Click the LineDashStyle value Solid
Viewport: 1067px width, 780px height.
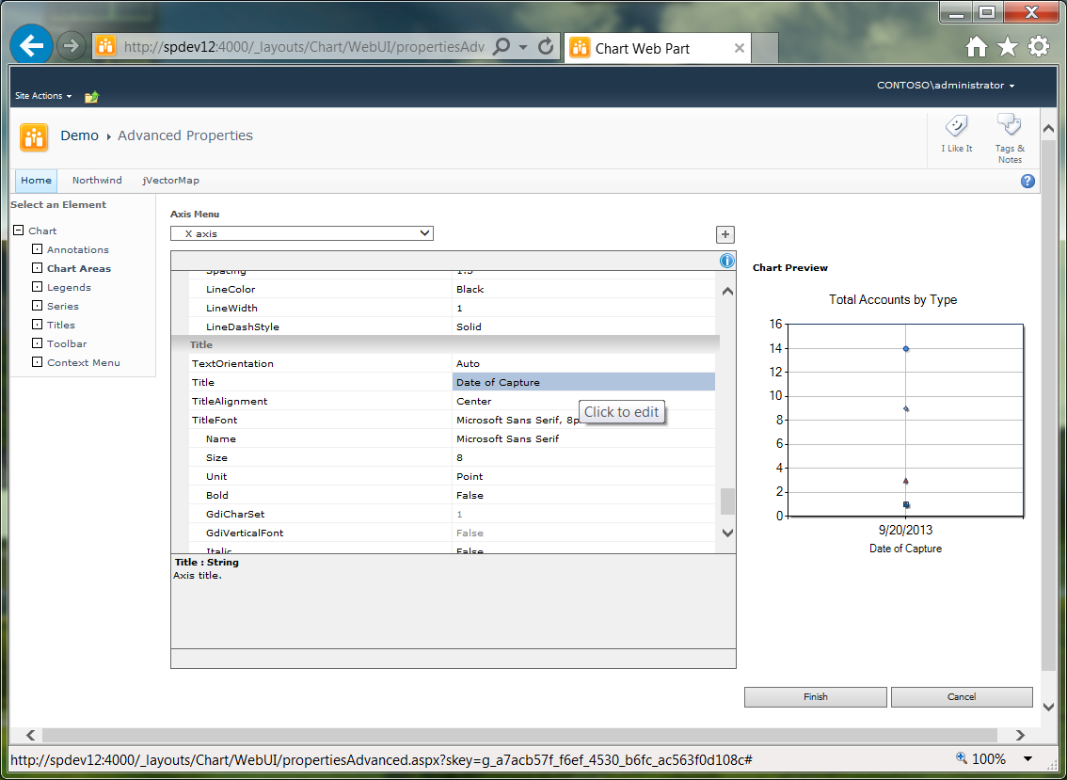[584, 326]
